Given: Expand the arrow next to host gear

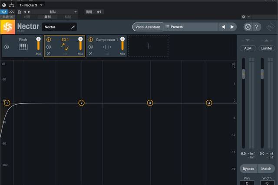Looking at the screenshot, I should (249, 17).
